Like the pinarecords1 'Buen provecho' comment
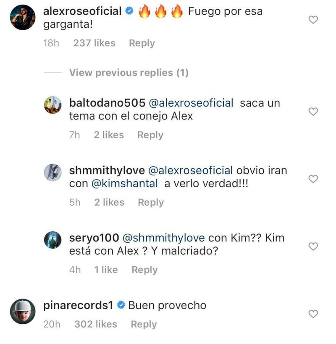 313,314
